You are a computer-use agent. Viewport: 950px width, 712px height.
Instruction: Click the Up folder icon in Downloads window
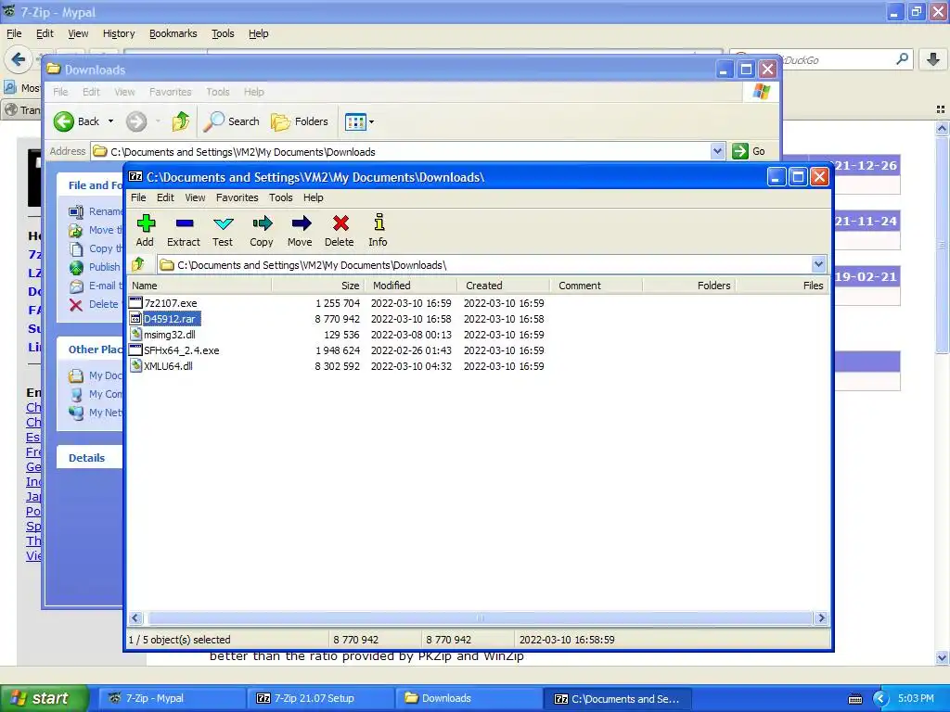click(180, 121)
